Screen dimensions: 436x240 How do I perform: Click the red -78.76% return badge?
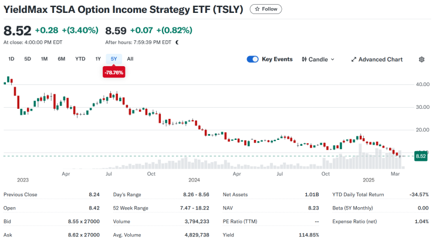pos(113,73)
